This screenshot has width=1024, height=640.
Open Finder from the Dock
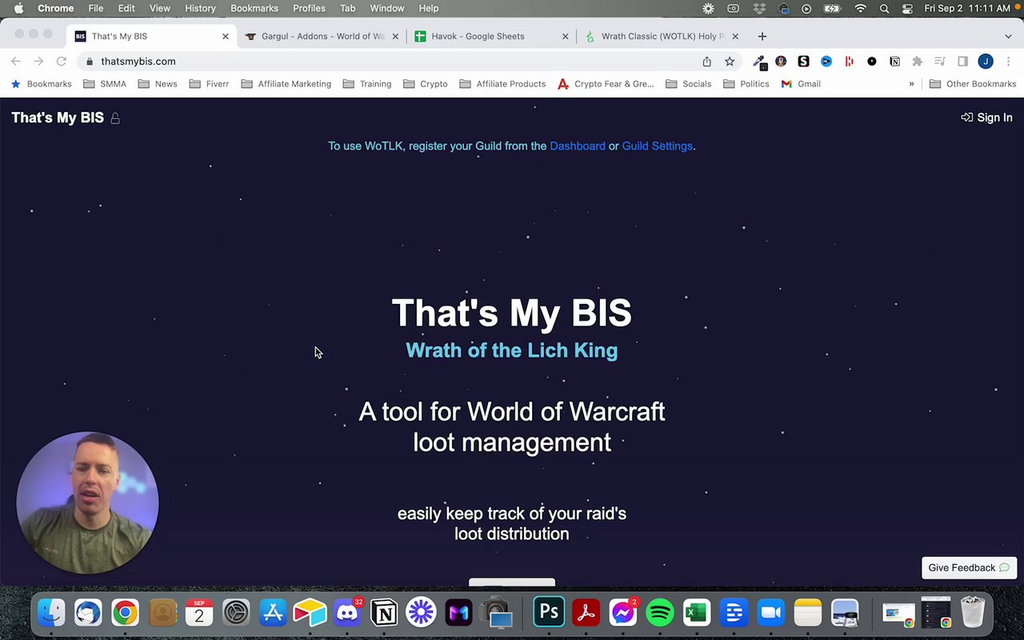point(51,614)
